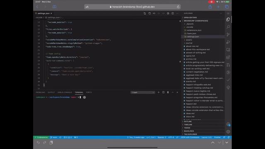Open foam.json in Explorer
The height and width of the screenshot is (149, 265).
[x=191, y=34]
